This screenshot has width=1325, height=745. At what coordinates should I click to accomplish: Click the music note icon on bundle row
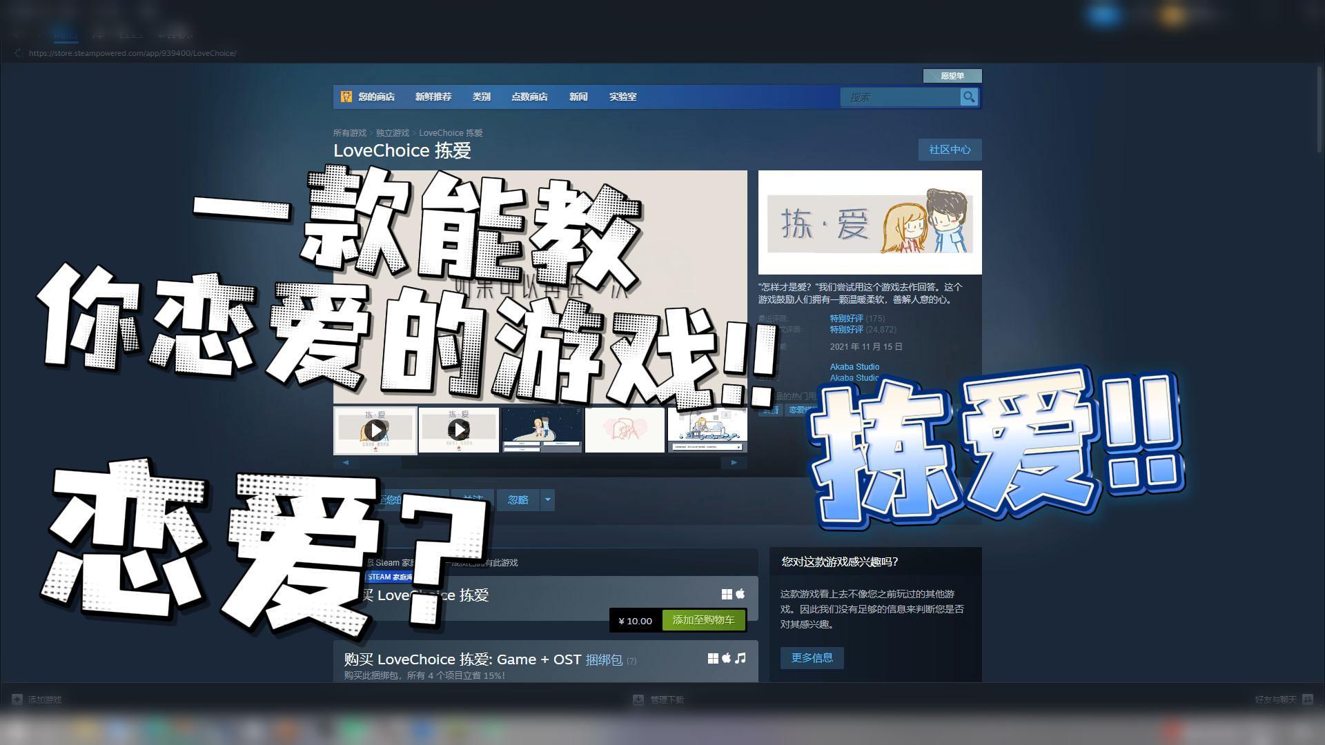pyautogui.click(x=740, y=658)
